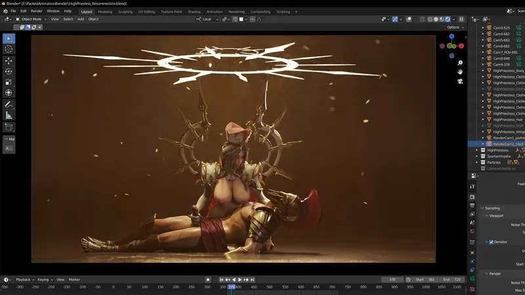525x295 pixels.
Task: Select the Annotate pencil tool
Action: click(9, 105)
